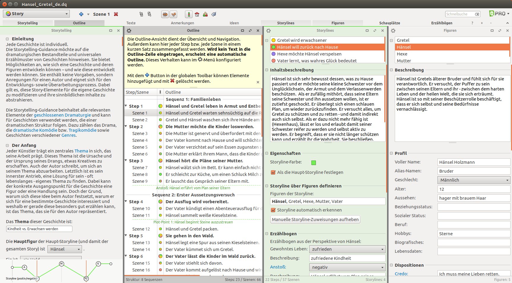512x283 pixels.
Task: Click the Thema input field
Action: [39, 229]
